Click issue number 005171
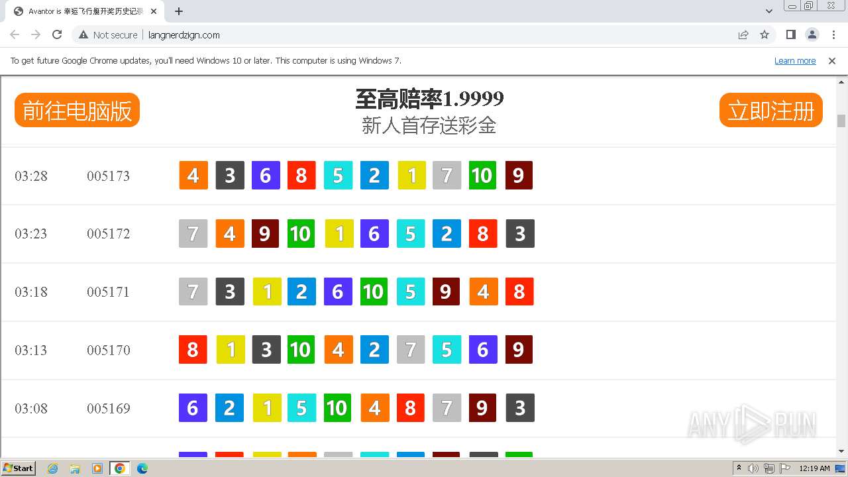Viewport: 848px width, 477px height. [x=108, y=292]
